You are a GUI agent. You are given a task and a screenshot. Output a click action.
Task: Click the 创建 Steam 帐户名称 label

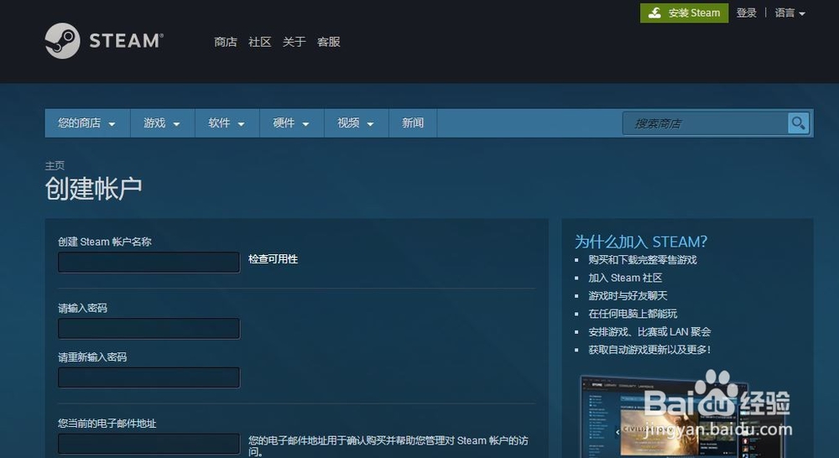click(x=105, y=242)
